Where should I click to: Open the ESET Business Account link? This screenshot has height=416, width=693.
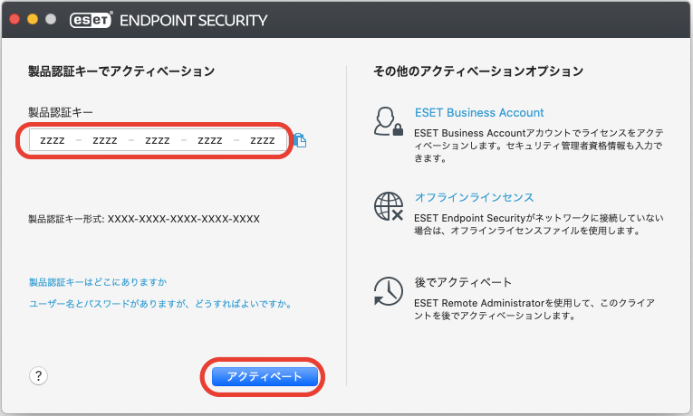(x=479, y=113)
